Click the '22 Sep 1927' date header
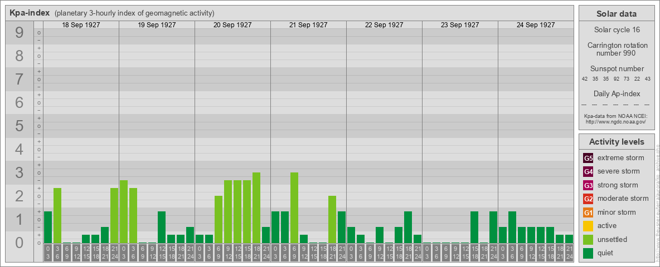The height and width of the screenshot is (267, 660). pos(384,25)
